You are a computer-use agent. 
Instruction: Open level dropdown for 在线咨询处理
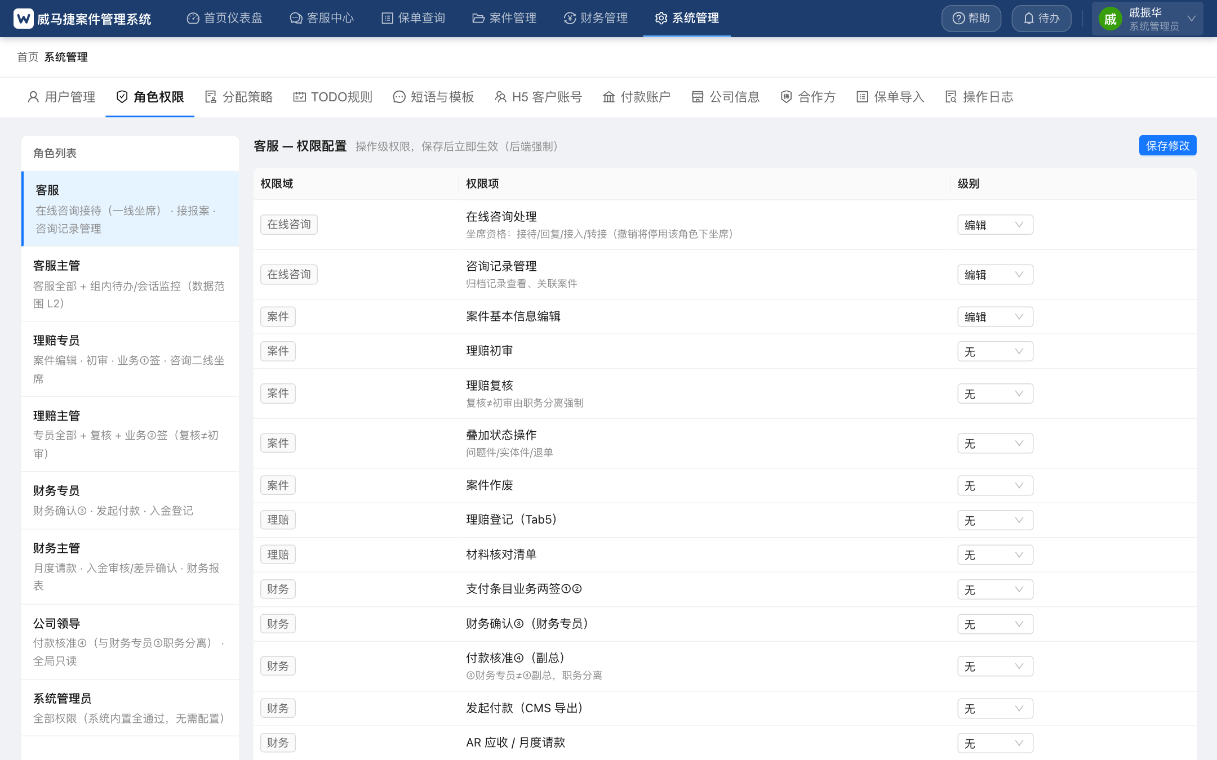(x=995, y=225)
